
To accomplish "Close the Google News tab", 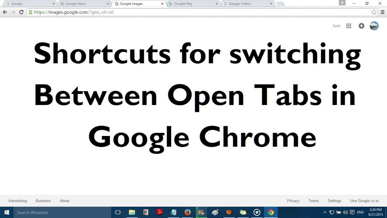I will [108, 4].
